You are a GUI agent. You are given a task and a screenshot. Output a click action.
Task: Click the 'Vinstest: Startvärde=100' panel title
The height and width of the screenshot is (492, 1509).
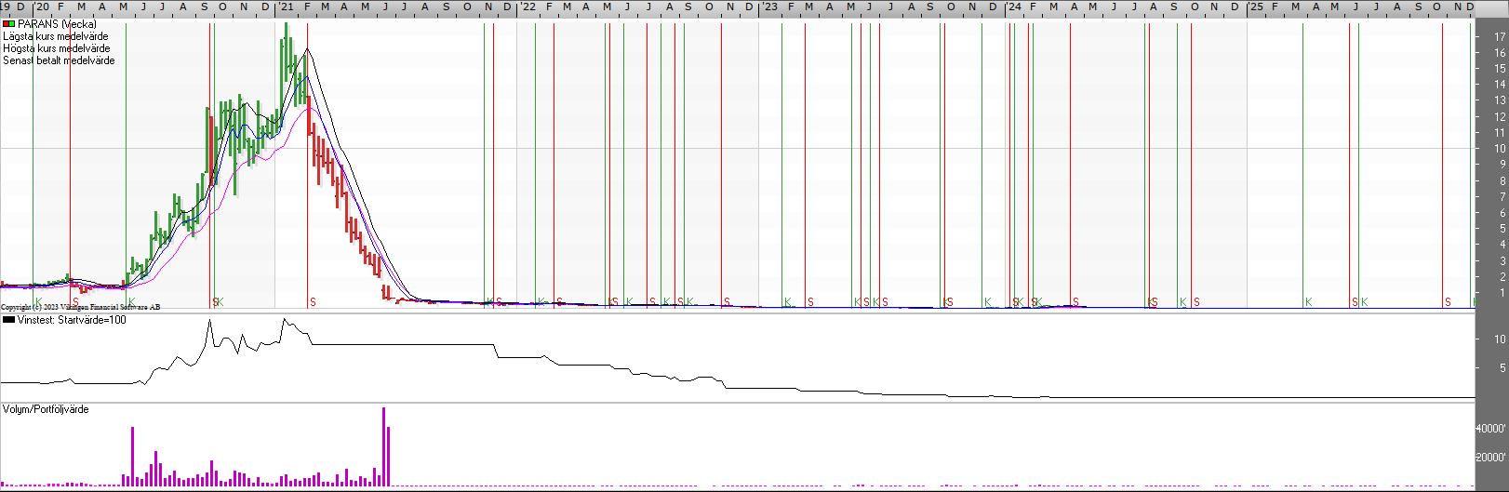click(72, 320)
